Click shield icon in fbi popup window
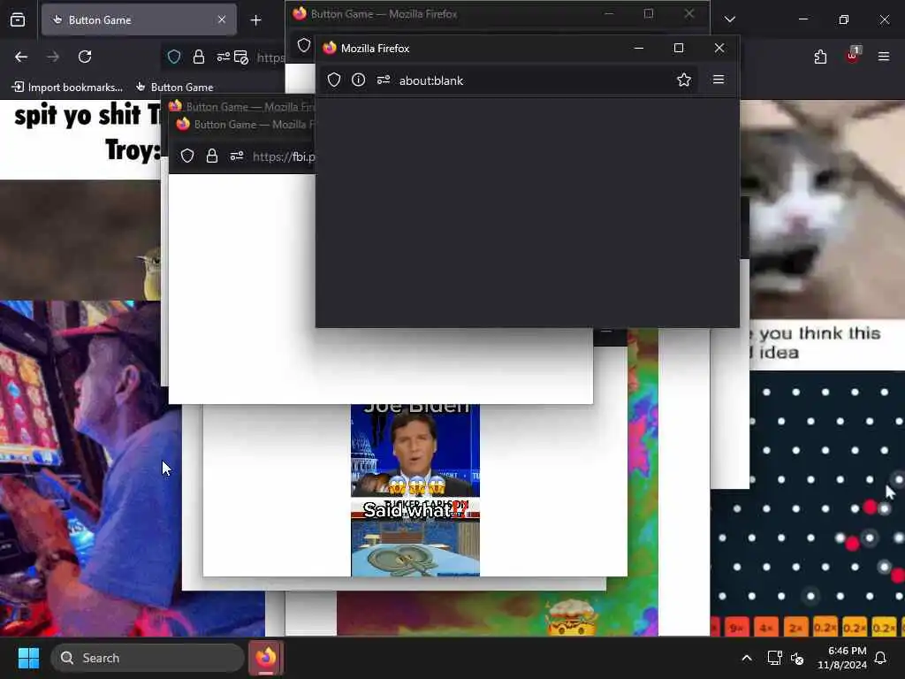The width and height of the screenshot is (905, 679). pos(187,156)
